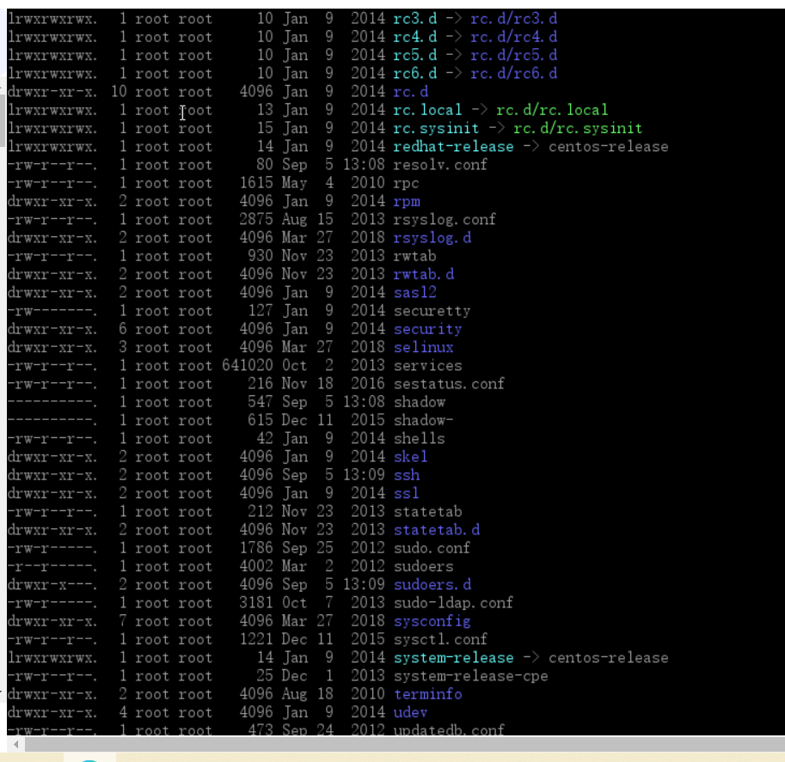Click the rc.d directory name
Screen dimensions: 785x762
tap(410, 92)
